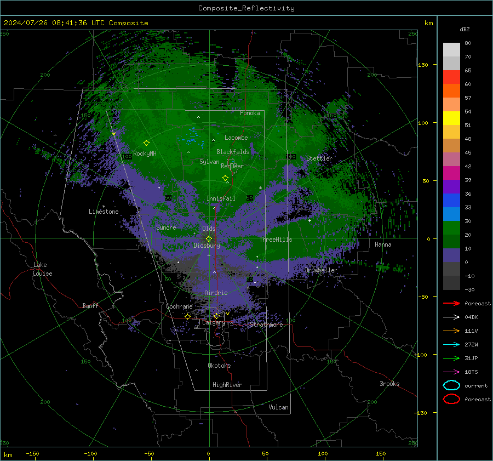Click the yellow diamond marker below RedDeer
The height and width of the screenshot is (461, 493).
pos(225,178)
